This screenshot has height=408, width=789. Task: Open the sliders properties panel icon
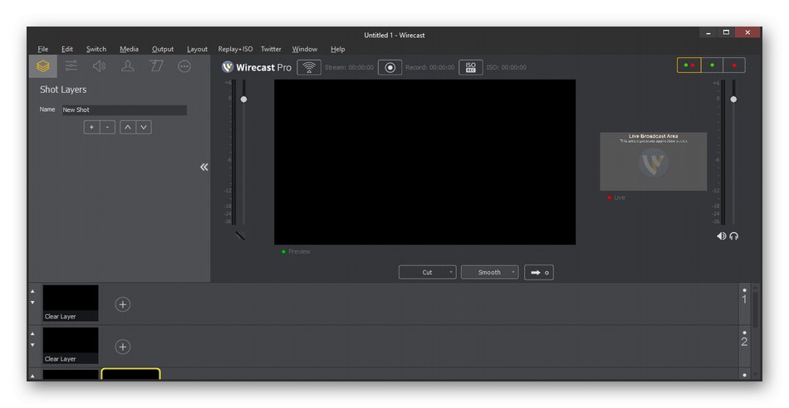[71, 66]
